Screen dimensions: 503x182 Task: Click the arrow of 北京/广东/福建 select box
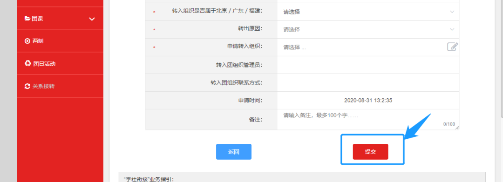click(452, 12)
